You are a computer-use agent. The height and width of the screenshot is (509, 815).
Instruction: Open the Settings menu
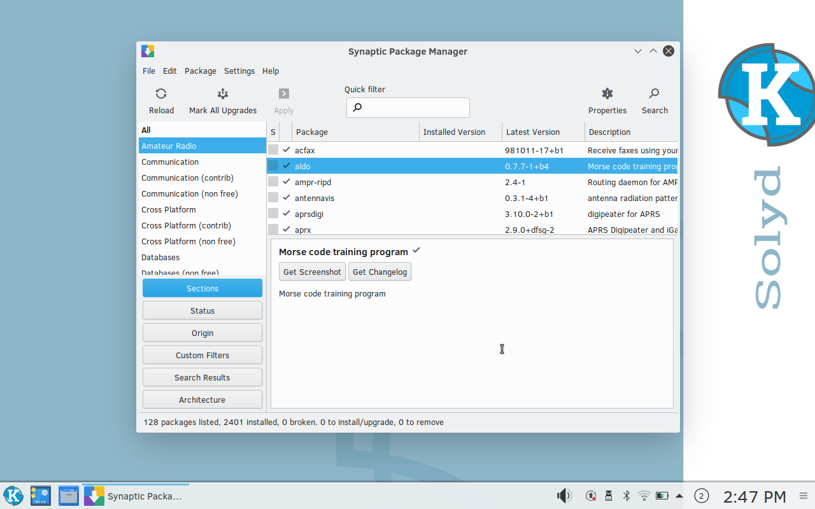[239, 71]
